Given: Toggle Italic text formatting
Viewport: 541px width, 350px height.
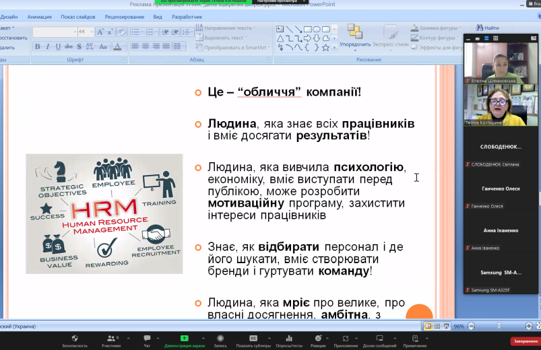Looking at the screenshot, I should pos(47,46).
